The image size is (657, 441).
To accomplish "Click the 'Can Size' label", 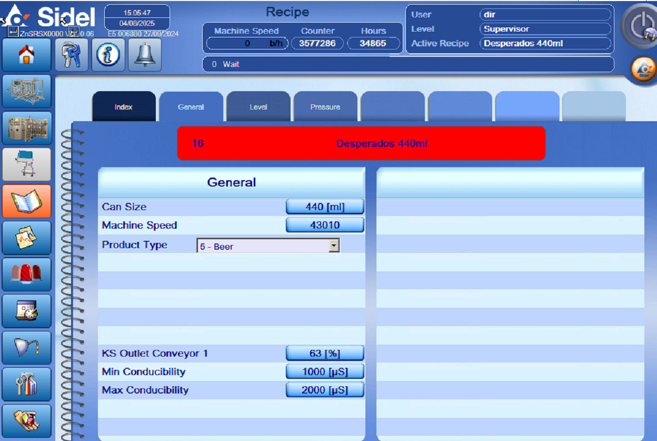I will 124,207.
